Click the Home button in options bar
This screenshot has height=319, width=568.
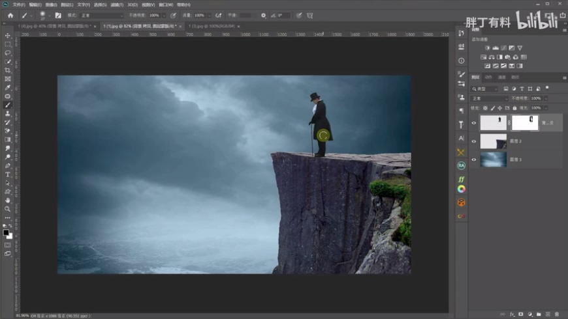point(10,15)
